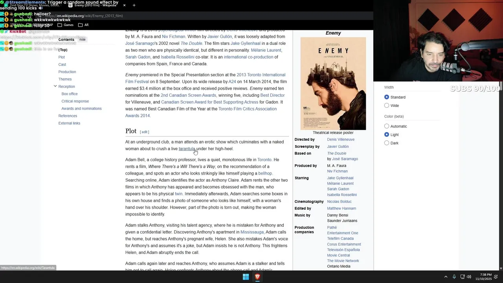Collapse the Reception section in Contents

click(x=55, y=86)
